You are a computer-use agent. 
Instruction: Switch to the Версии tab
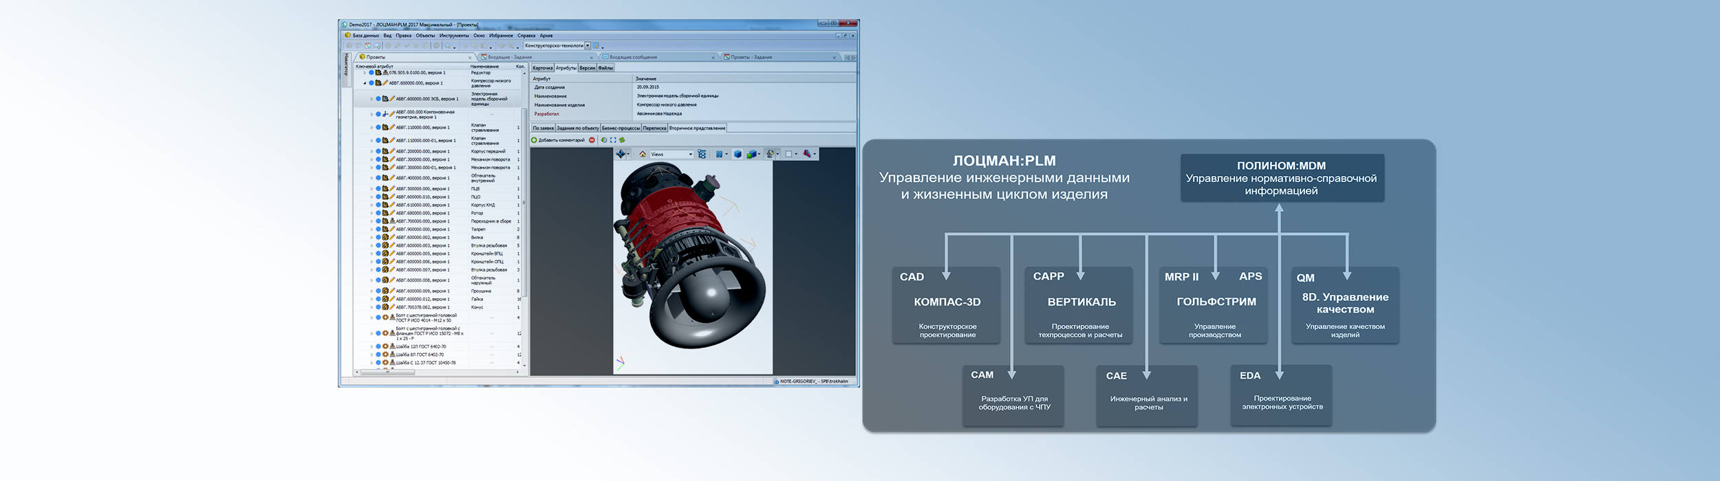(587, 68)
